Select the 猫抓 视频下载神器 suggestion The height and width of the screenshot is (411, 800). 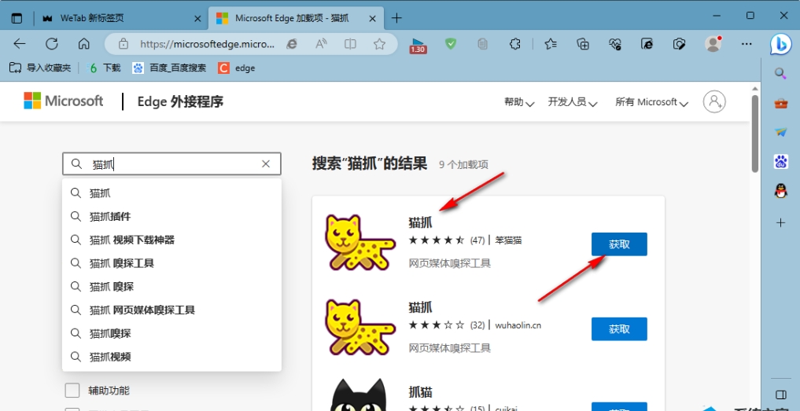[132, 240]
